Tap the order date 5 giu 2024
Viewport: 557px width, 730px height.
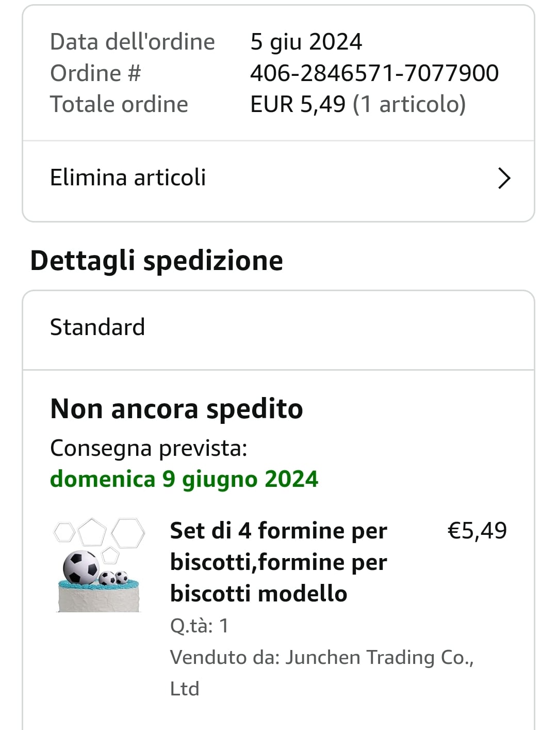pyautogui.click(x=306, y=42)
